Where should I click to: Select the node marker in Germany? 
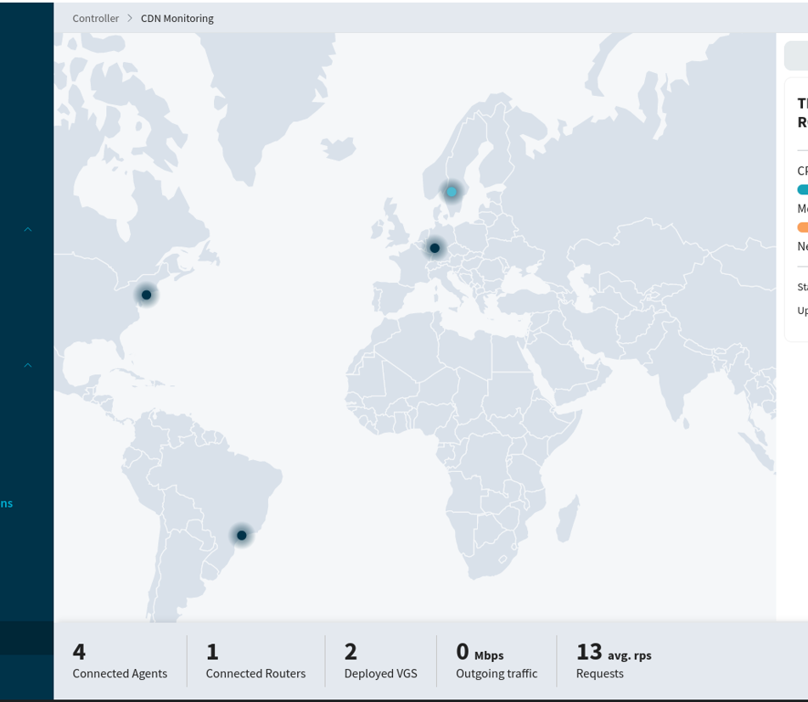(x=435, y=248)
